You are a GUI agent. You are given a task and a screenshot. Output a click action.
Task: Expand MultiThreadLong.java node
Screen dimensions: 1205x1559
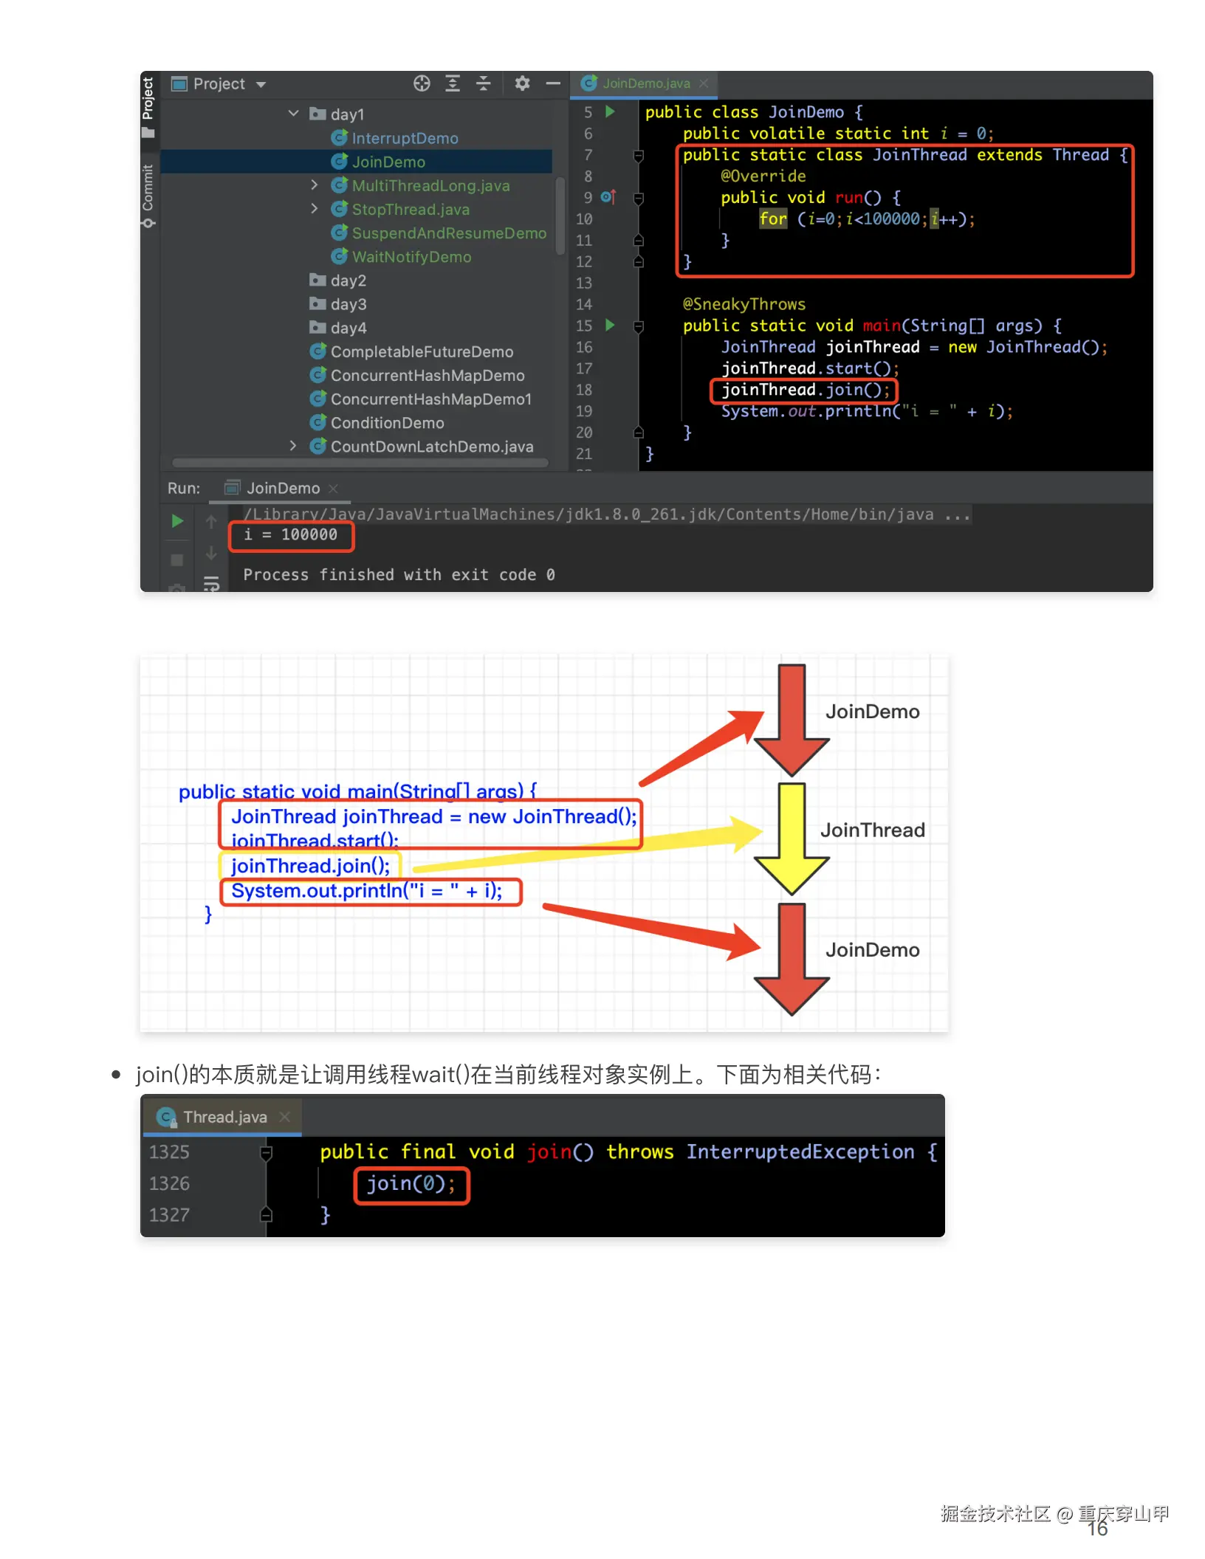(315, 185)
